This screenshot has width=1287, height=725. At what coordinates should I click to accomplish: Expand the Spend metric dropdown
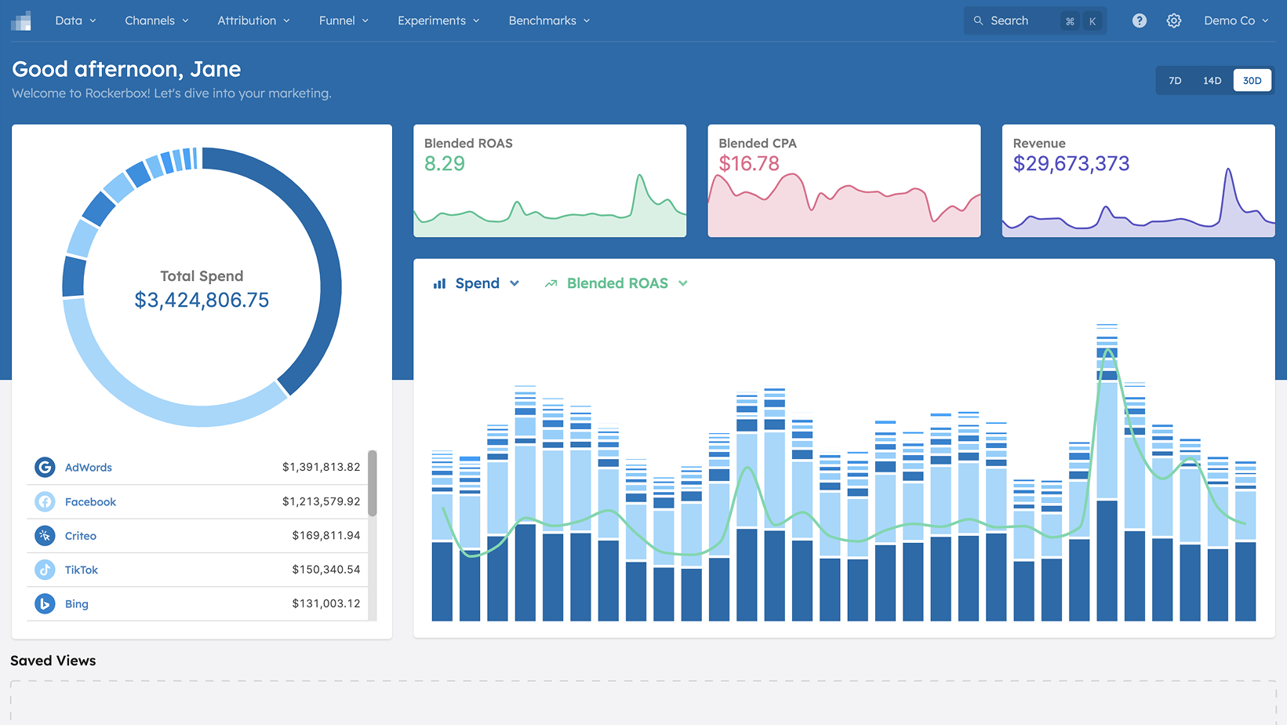[476, 283]
